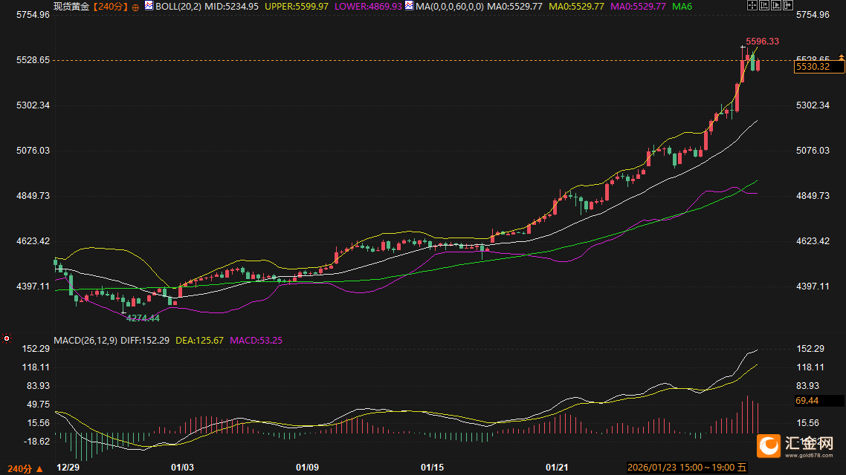The image size is (846, 475).
Task: Click the magenta LOWER:4869.93 band label
Action: (x=368, y=6)
